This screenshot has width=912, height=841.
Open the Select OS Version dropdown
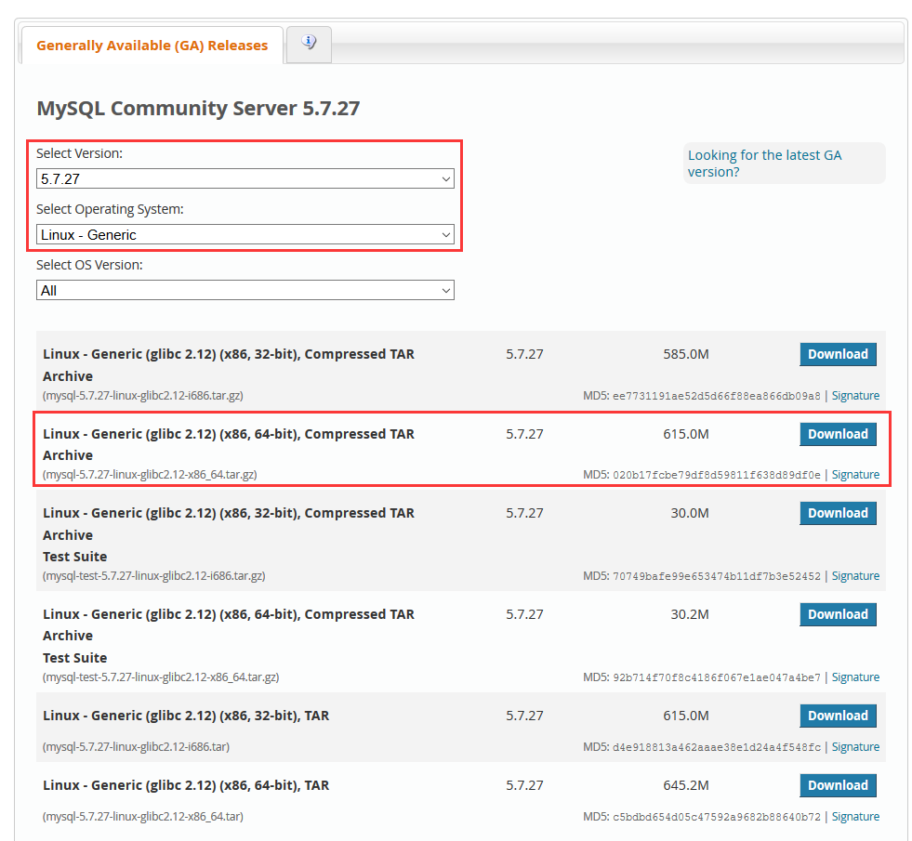[245, 291]
